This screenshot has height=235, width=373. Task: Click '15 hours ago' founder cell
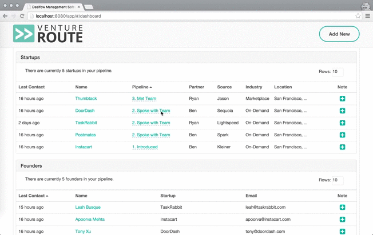(x=31, y=207)
